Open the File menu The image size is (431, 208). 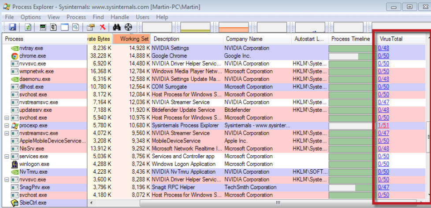[9, 17]
